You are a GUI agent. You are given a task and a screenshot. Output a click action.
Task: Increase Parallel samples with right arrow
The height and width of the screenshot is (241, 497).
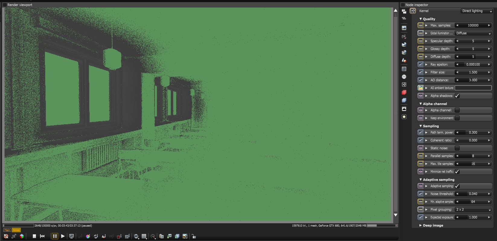tap(489, 156)
